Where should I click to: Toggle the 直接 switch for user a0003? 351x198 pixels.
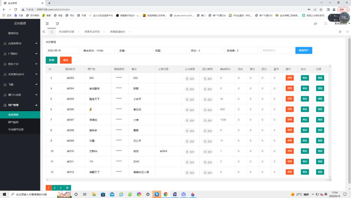pyautogui.click(x=190, y=78)
